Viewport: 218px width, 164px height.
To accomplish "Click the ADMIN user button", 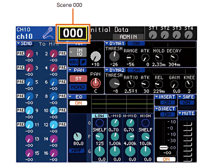I will point(128,37).
